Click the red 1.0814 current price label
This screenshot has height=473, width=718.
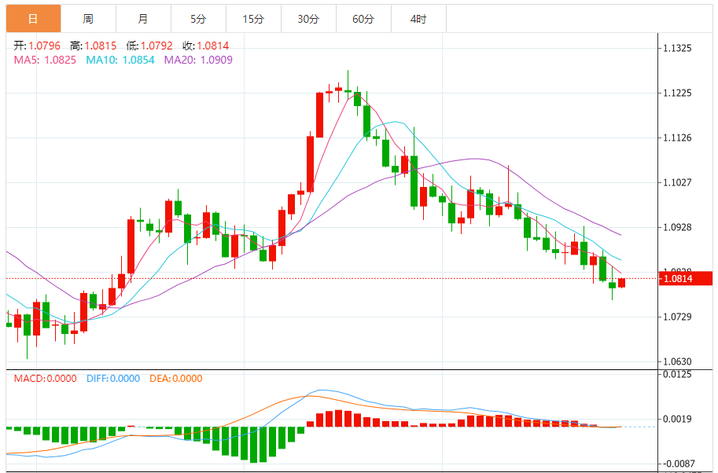(686, 279)
